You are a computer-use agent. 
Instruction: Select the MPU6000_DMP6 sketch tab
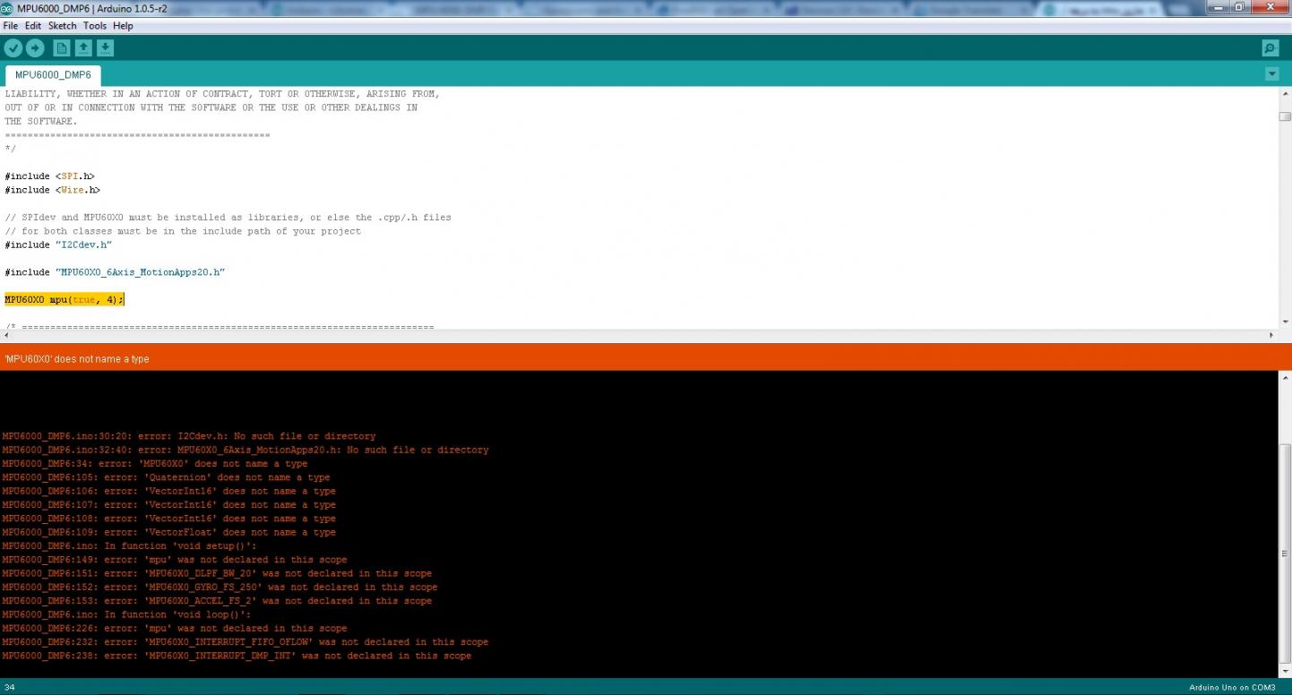[x=53, y=74]
